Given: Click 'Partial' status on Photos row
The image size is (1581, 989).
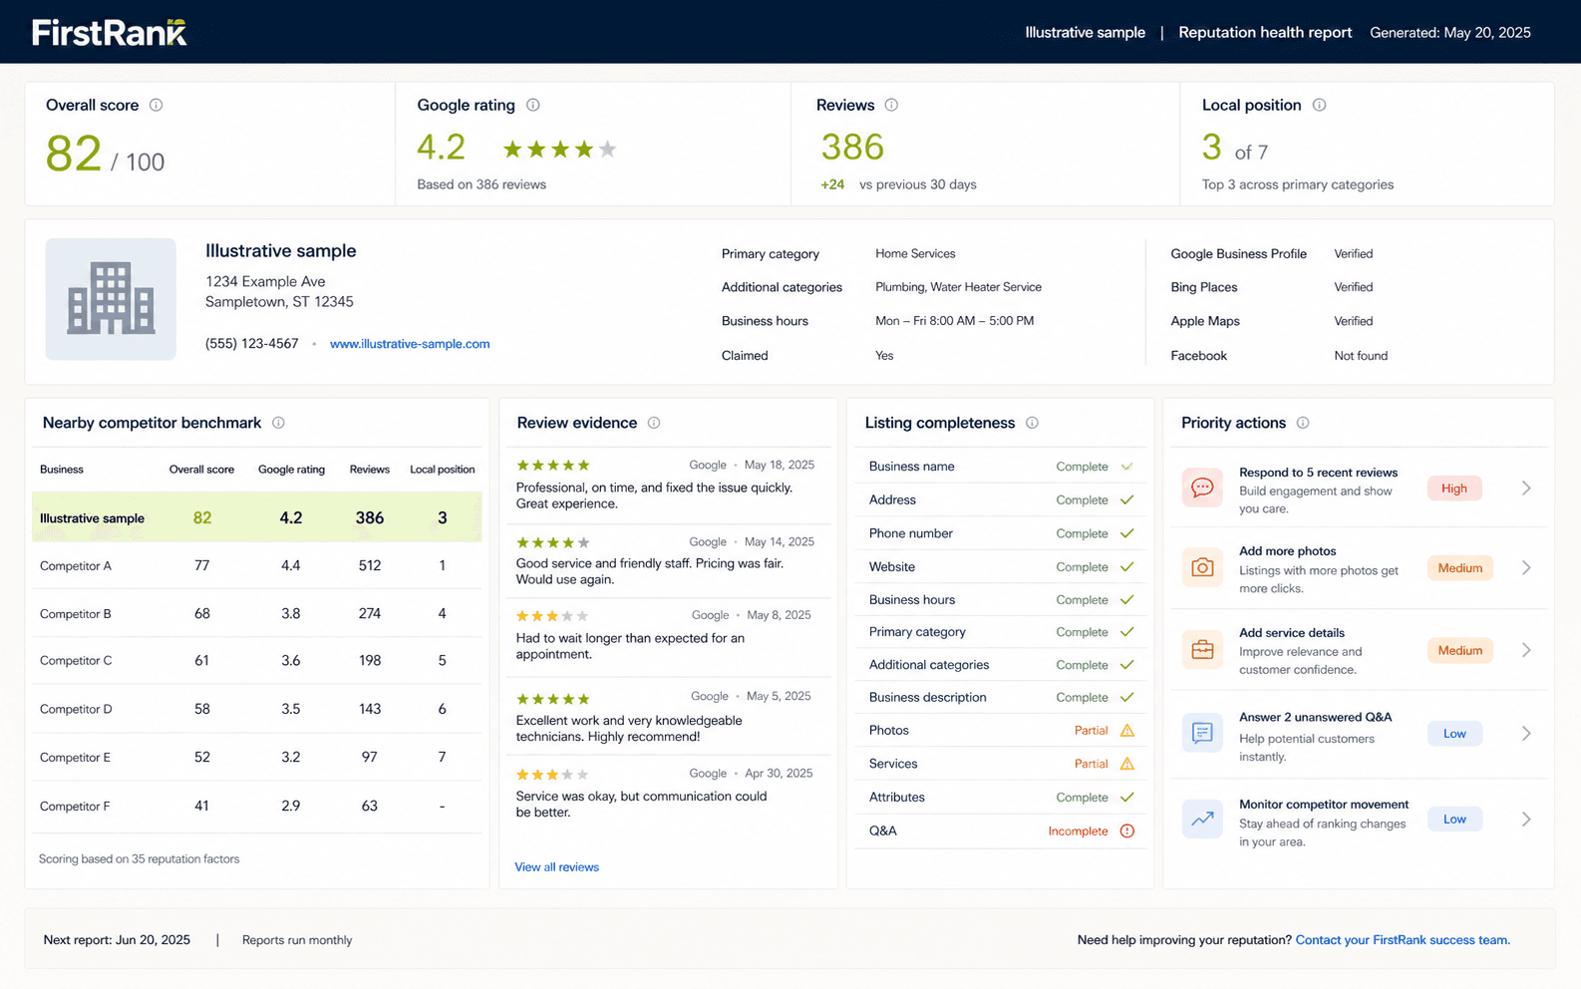Looking at the screenshot, I should 1091,731.
